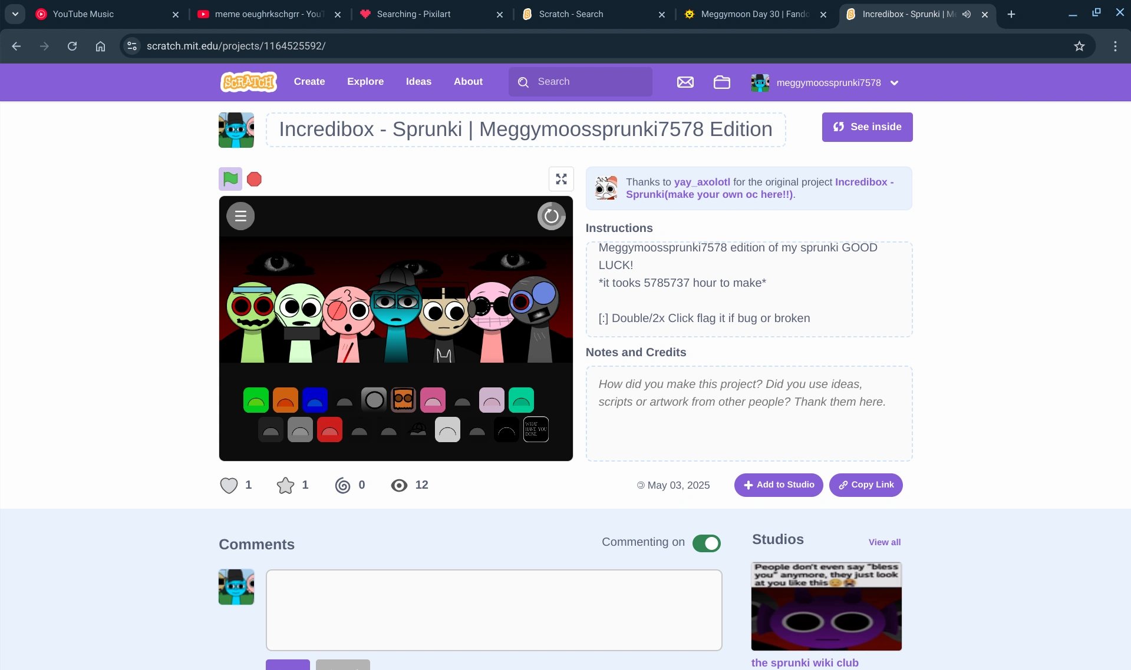Image resolution: width=1131 pixels, height=670 pixels.
Task: Open original Incredibox - Sprunki project link
Action: point(760,188)
